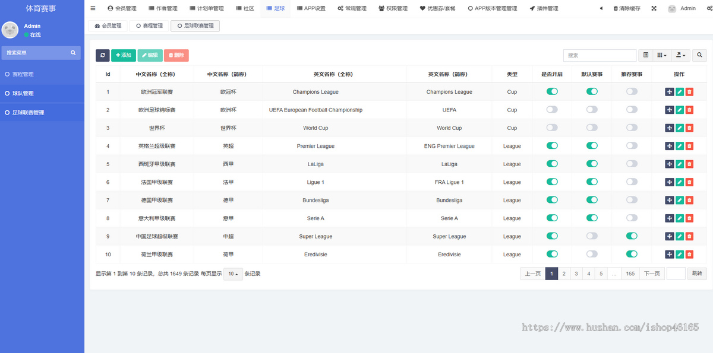713x353 pixels.
Task: Delete the 中国足球超级联赛 row via trash icon
Action: click(x=689, y=236)
